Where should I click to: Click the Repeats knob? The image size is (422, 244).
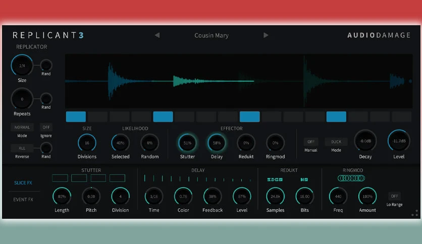tap(22, 99)
